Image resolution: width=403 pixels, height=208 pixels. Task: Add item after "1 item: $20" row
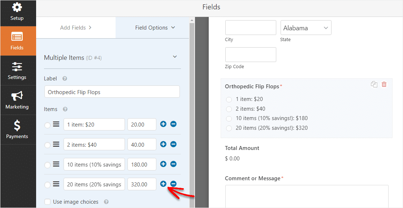click(163, 124)
